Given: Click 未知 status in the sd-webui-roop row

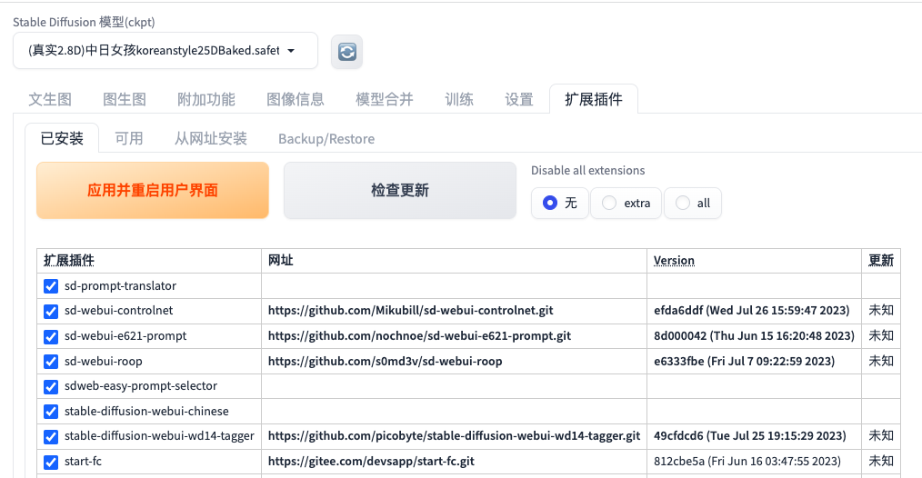Looking at the screenshot, I should click(x=881, y=361).
